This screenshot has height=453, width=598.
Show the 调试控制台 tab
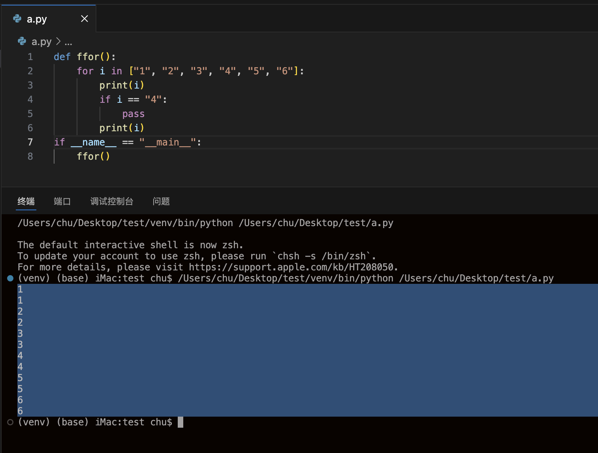(x=112, y=201)
